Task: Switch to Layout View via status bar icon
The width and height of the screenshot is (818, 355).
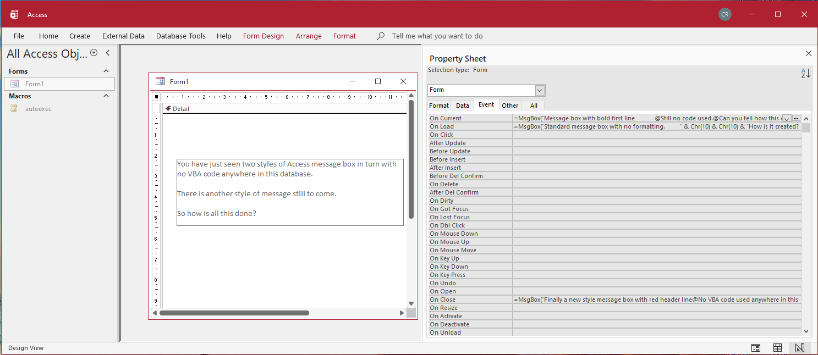Action: coord(777,348)
